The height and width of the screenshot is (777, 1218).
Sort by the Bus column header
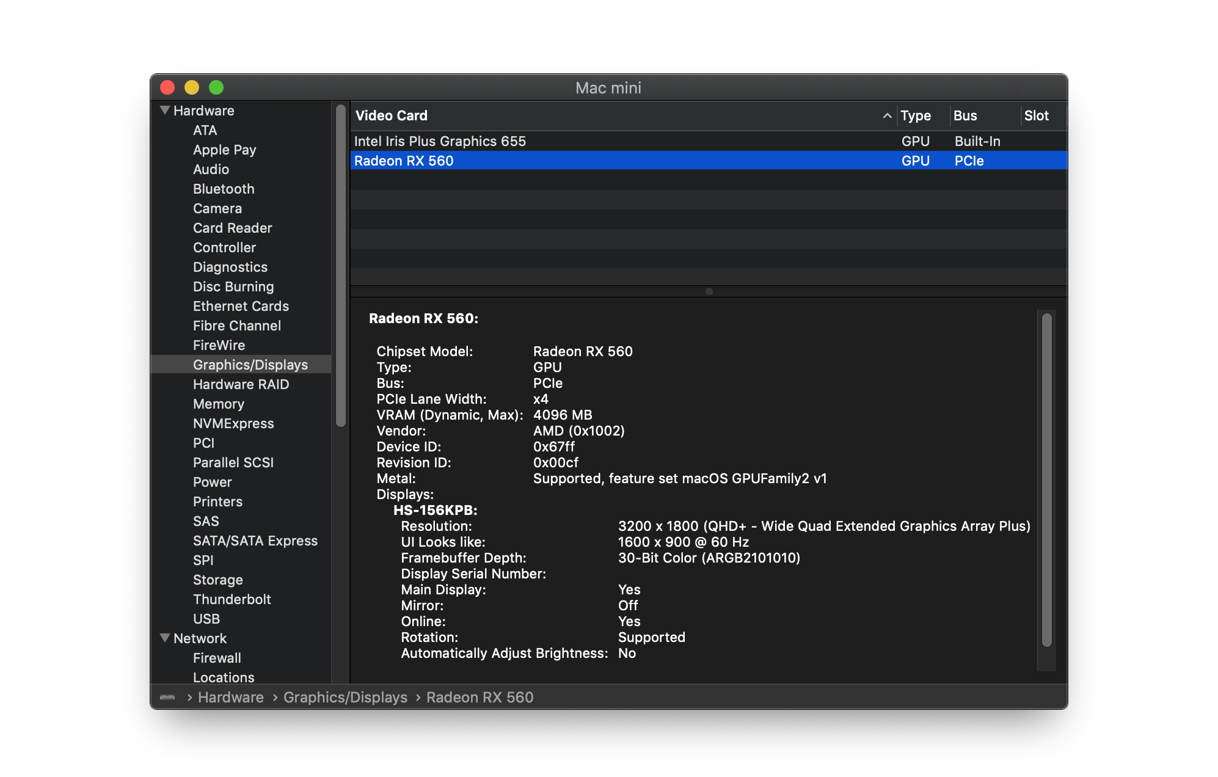(965, 115)
